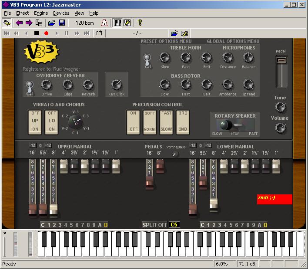Click the yellow question mark help icon

[x=140, y=23]
